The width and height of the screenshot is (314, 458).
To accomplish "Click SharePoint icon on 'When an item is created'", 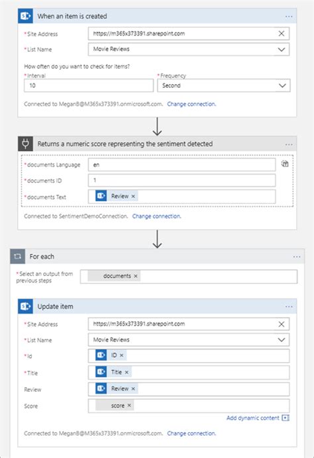I will pos(25,16).
